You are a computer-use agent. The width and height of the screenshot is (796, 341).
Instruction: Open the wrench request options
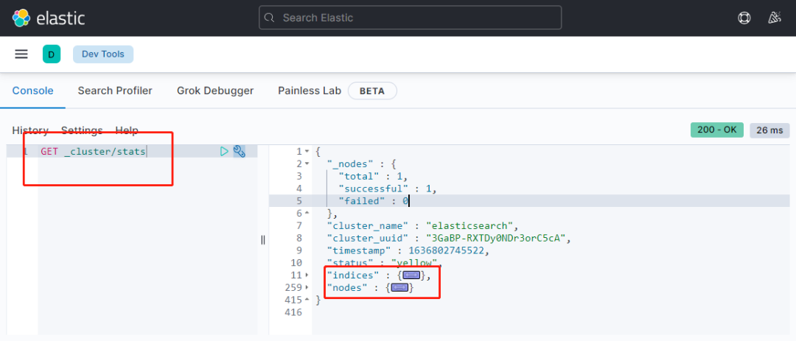pos(239,151)
